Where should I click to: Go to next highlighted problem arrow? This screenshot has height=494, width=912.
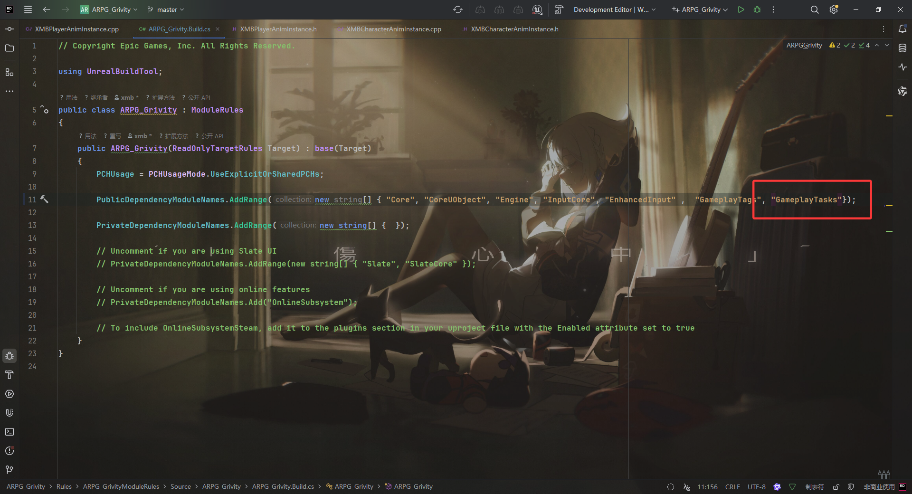click(886, 45)
